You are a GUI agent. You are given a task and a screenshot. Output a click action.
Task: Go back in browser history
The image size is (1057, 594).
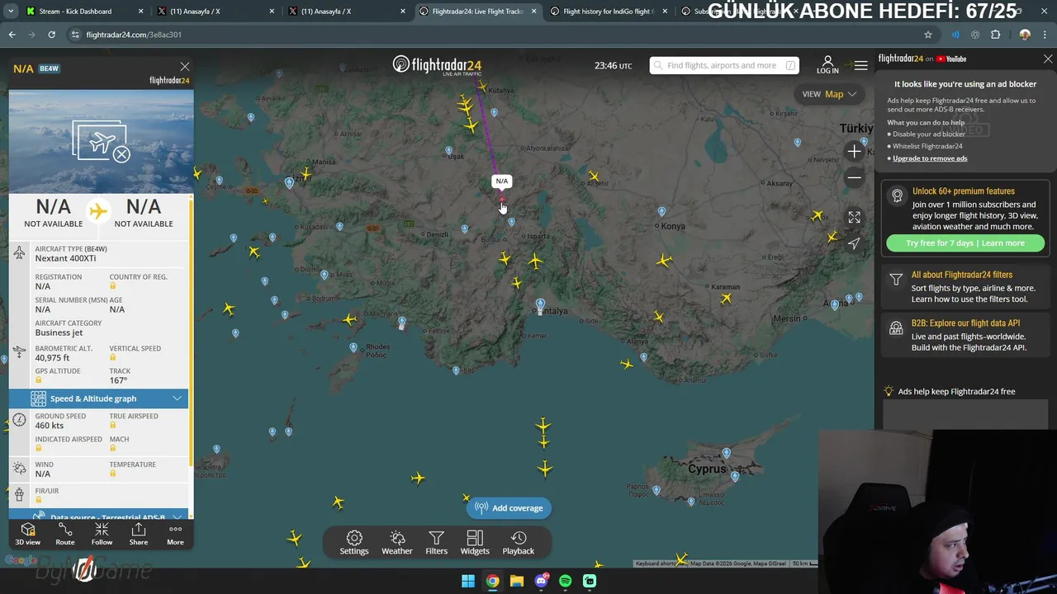point(12,35)
